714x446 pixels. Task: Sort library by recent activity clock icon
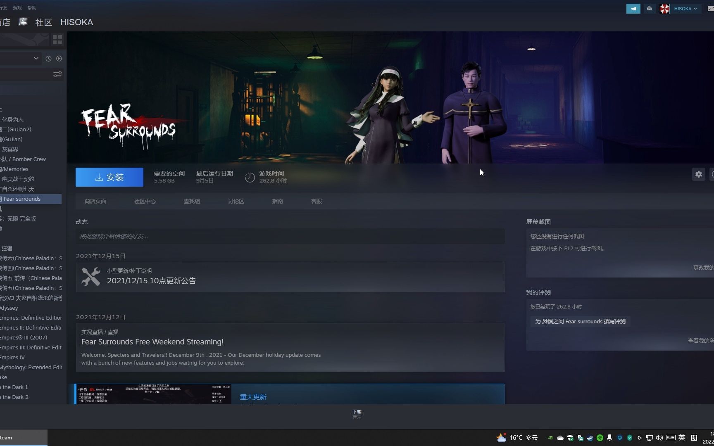click(x=48, y=59)
